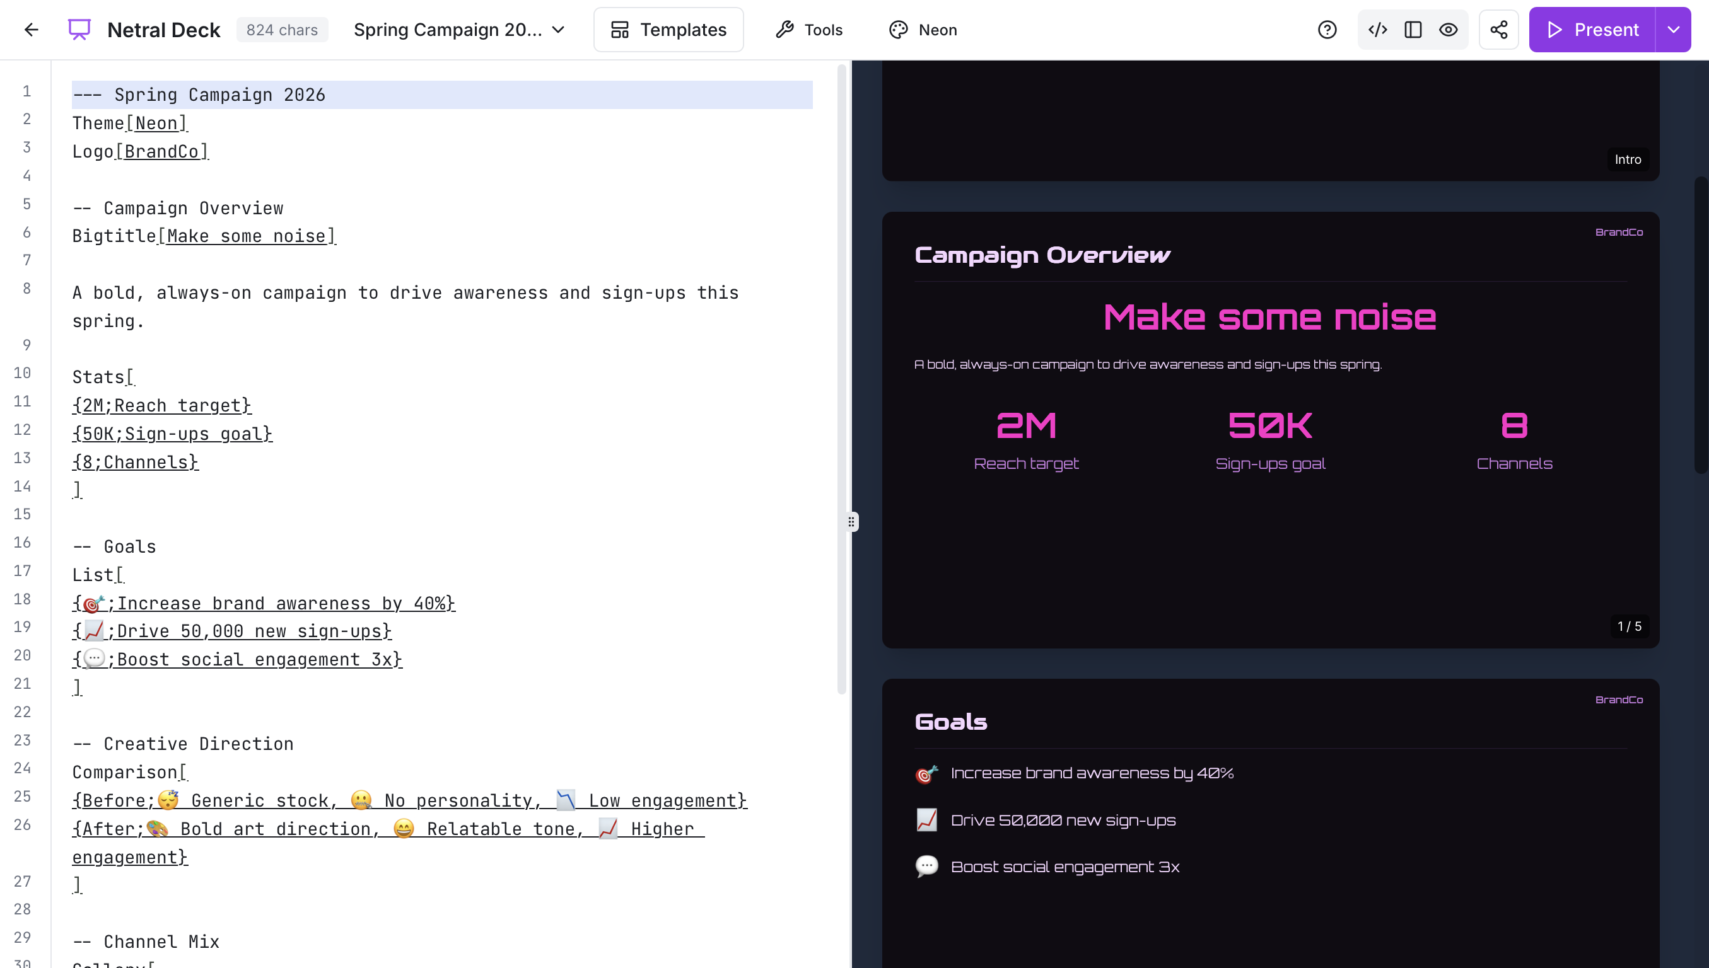Click the Channels stat label in preview
Screen dimensions: 1709x968
pyautogui.click(x=1514, y=463)
